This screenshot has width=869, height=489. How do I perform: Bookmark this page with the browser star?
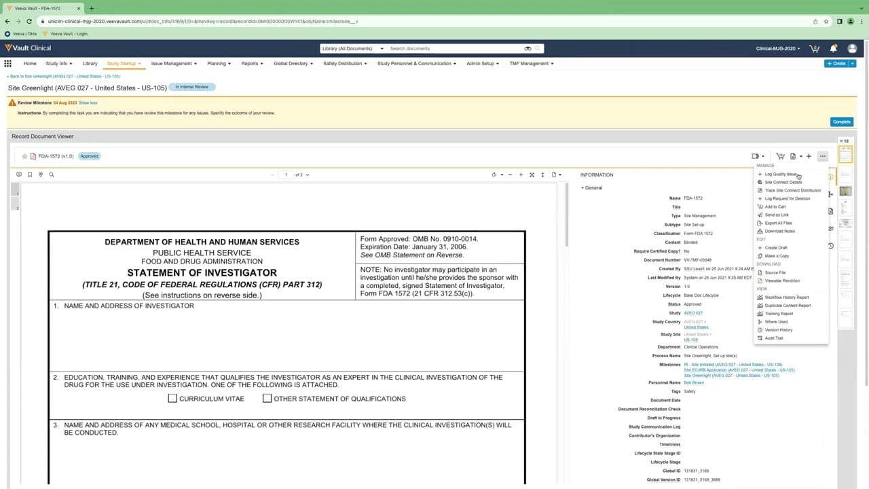point(826,21)
